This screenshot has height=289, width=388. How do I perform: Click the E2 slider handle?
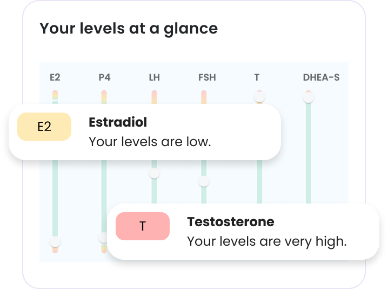coord(55,241)
